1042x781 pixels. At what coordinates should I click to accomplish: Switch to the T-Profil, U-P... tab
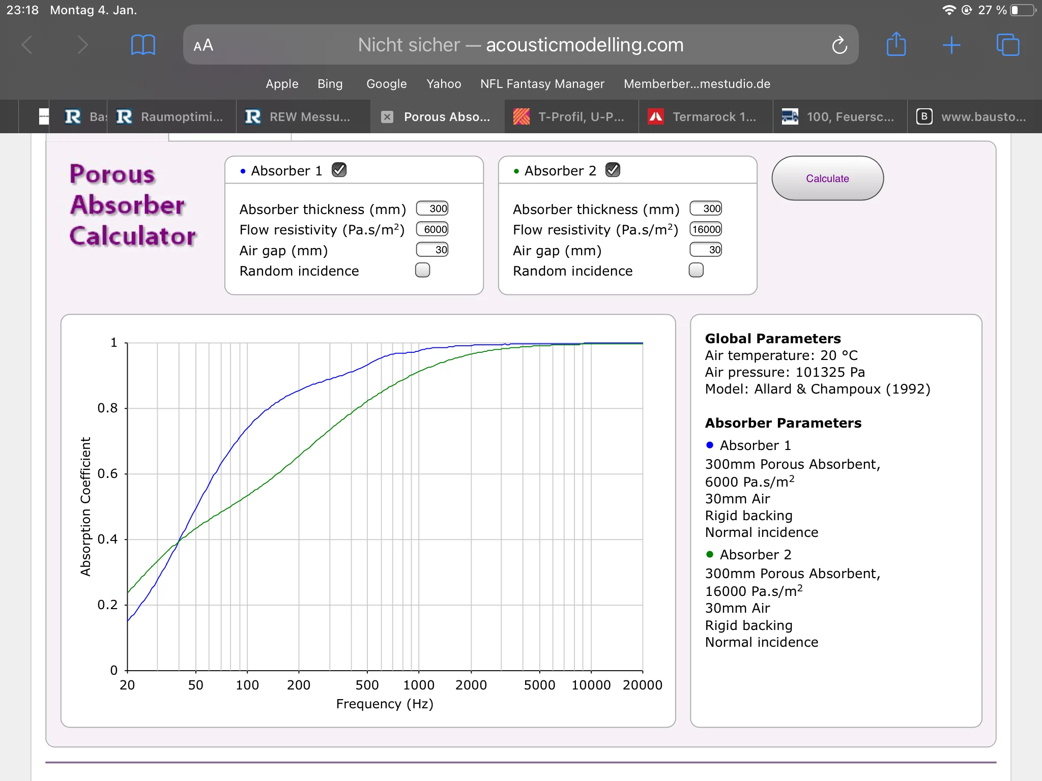pos(571,116)
